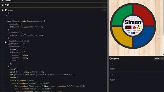Expand the folded _togglePowered method body
Image resolution: width=164 pixels, height=92 pixels.
pyautogui.click(x=27, y=41)
